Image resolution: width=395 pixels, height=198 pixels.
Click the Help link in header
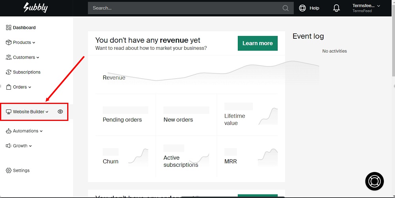pos(314,8)
